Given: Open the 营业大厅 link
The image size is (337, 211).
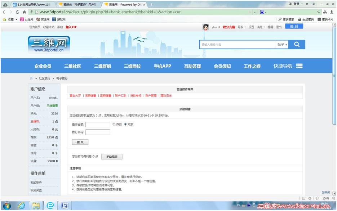Looking at the screenshot, I should (75, 96).
